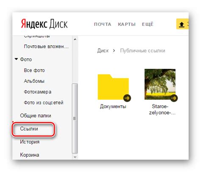Click public link badge on Документы folder
201x172 pixels.
(127, 98)
